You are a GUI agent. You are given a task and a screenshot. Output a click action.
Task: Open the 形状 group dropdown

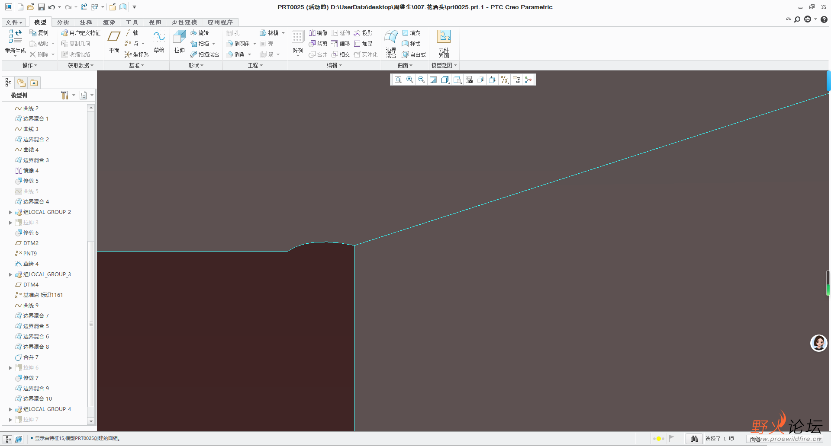pos(196,65)
